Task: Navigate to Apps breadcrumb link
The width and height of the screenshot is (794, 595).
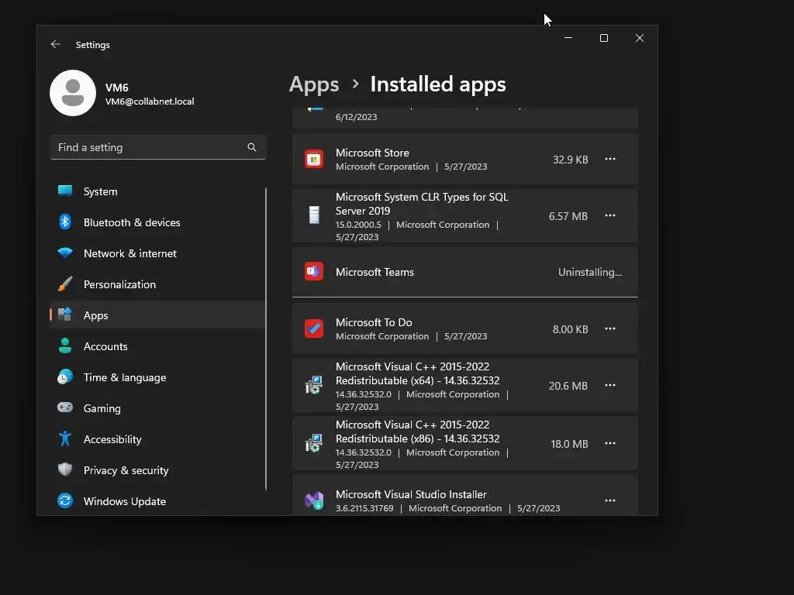Action: (314, 84)
